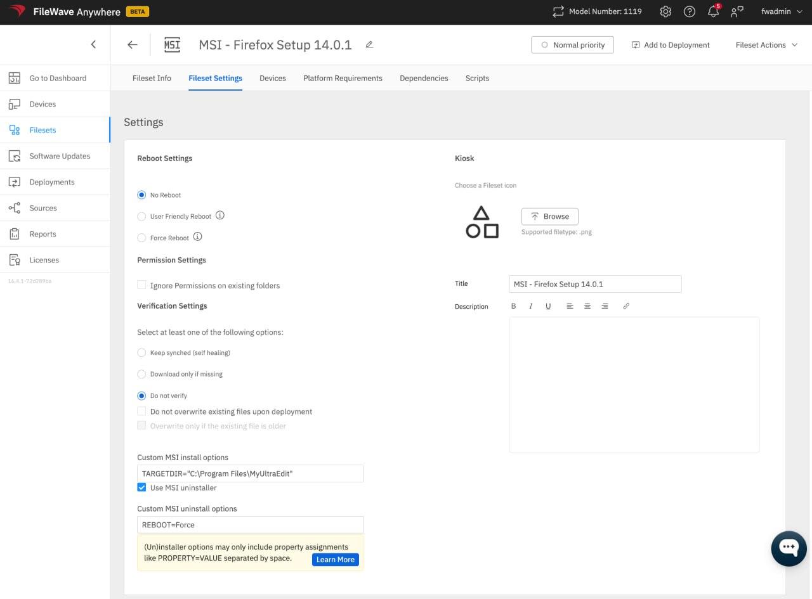Select User Friendly Reboot option

(141, 216)
